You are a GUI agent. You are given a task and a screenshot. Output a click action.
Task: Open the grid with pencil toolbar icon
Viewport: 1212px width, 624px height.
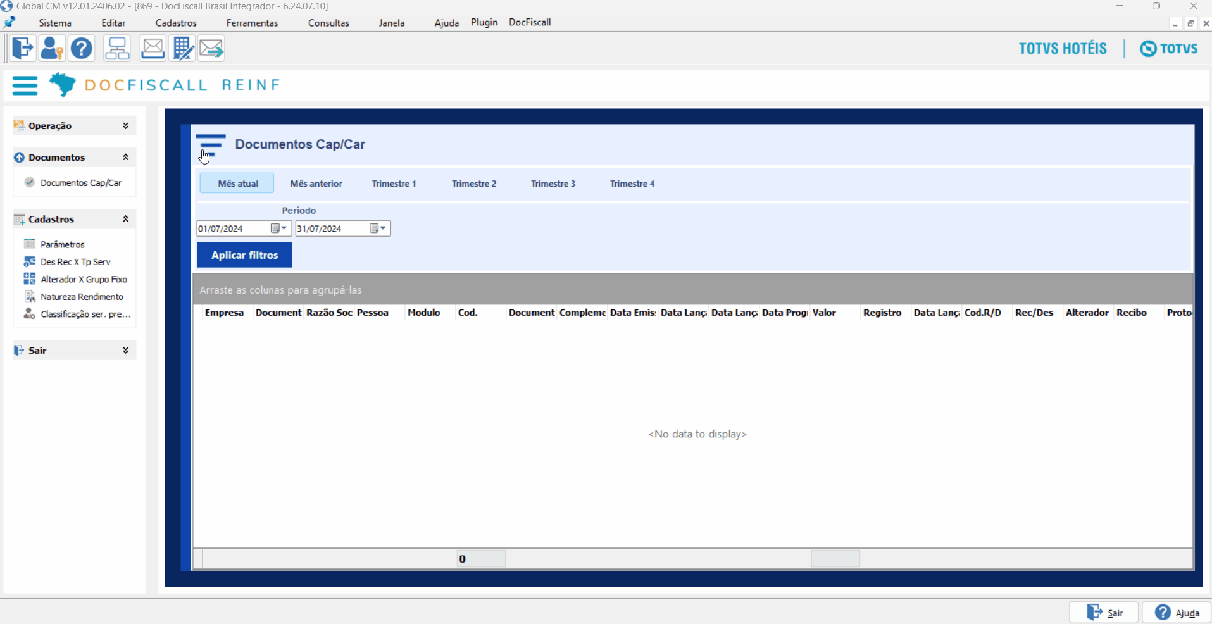pos(183,48)
